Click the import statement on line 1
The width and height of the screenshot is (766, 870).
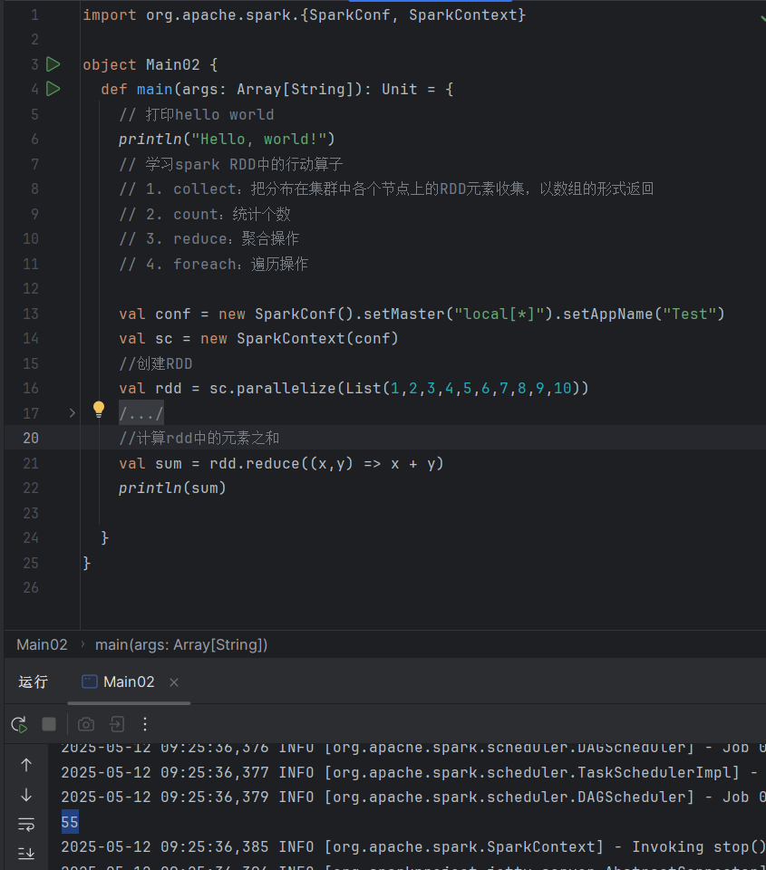[305, 15]
